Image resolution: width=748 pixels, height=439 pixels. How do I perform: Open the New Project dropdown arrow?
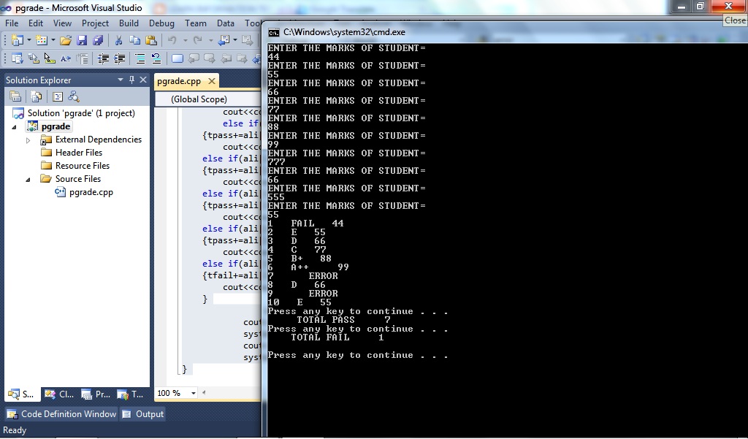[x=28, y=41]
